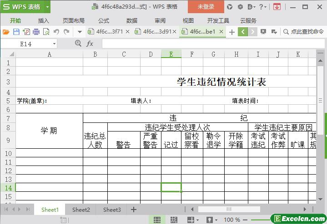The height and width of the screenshot is (224, 327).
Task: Open the Help question mark dropdown
Action: pos(262,7)
